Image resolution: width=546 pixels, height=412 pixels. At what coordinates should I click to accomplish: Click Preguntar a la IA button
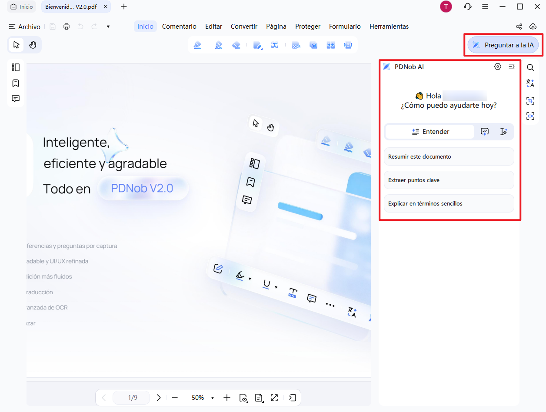(x=503, y=45)
